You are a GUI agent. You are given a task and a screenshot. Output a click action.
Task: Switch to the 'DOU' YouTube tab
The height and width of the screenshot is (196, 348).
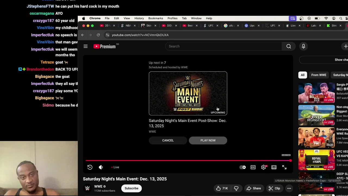click(x=169, y=26)
